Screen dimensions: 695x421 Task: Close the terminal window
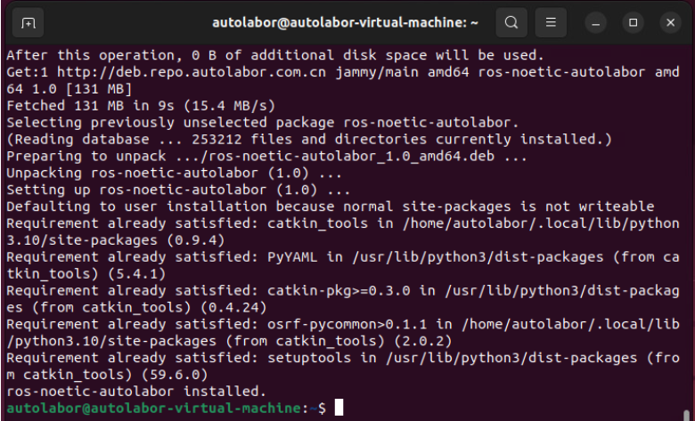[x=670, y=22]
